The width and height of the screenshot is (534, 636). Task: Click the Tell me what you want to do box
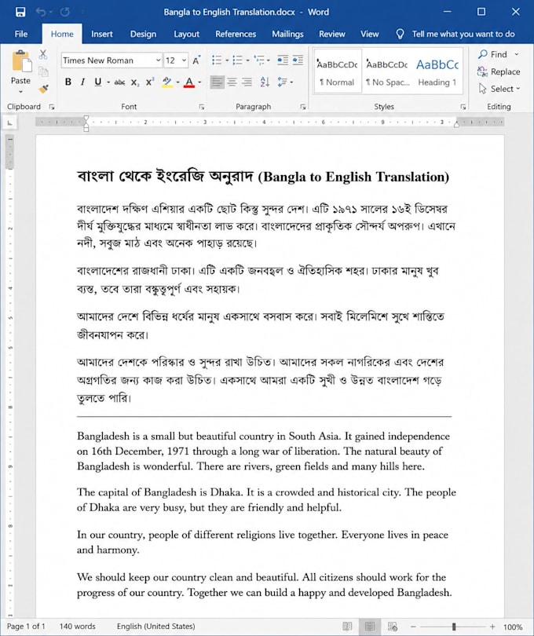[x=455, y=34]
